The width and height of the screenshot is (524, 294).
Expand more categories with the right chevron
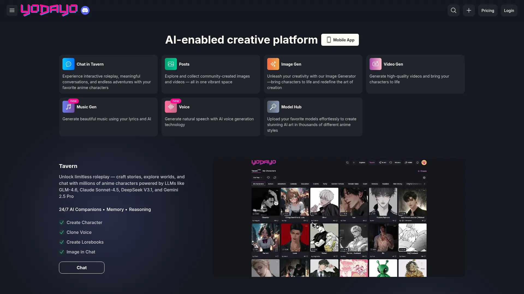click(x=425, y=184)
